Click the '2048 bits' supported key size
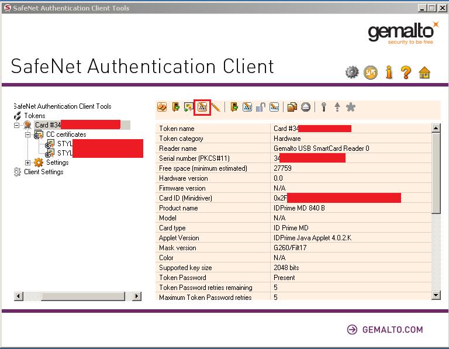 point(286,267)
